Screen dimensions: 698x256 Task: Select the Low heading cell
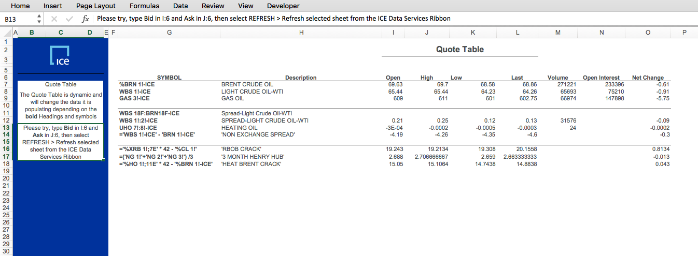pyautogui.click(x=456, y=78)
